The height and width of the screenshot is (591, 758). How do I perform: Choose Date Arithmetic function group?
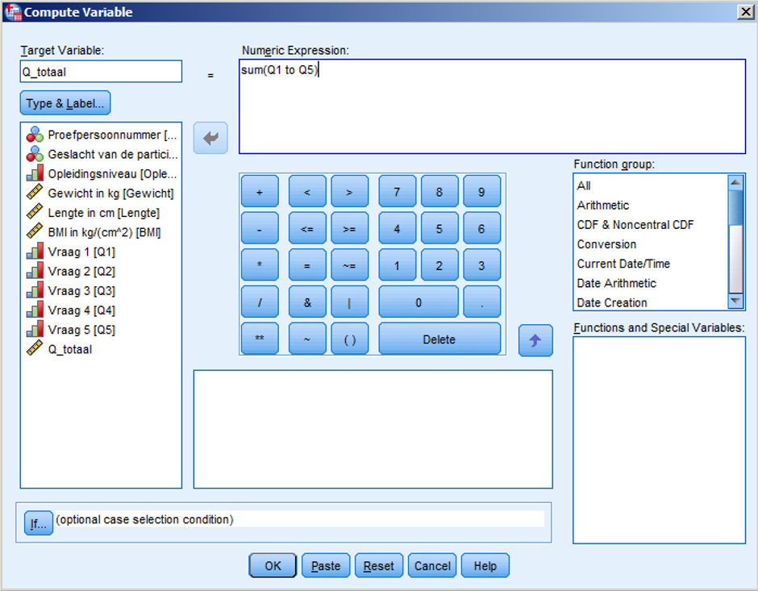(x=616, y=283)
